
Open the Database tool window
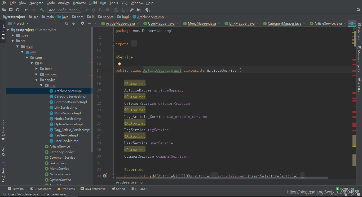click(359, 32)
